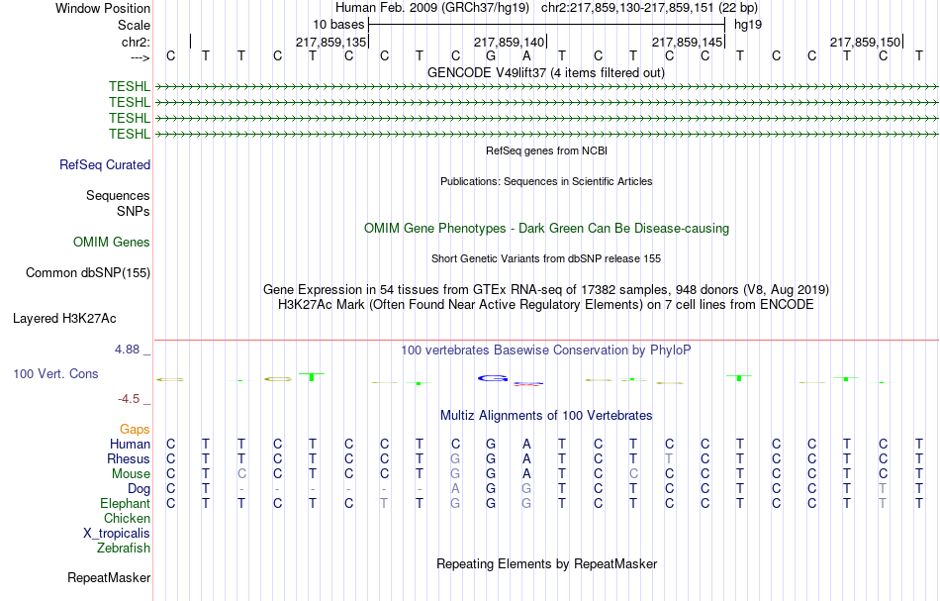This screenshot has height=601, width=940.
Task: Click the 217,859,150 ruler position
Action: (x=865, y=42)
